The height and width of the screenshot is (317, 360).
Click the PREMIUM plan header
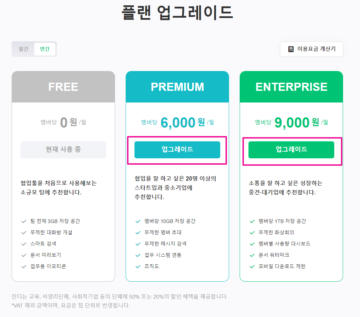(x=177, y=87)
